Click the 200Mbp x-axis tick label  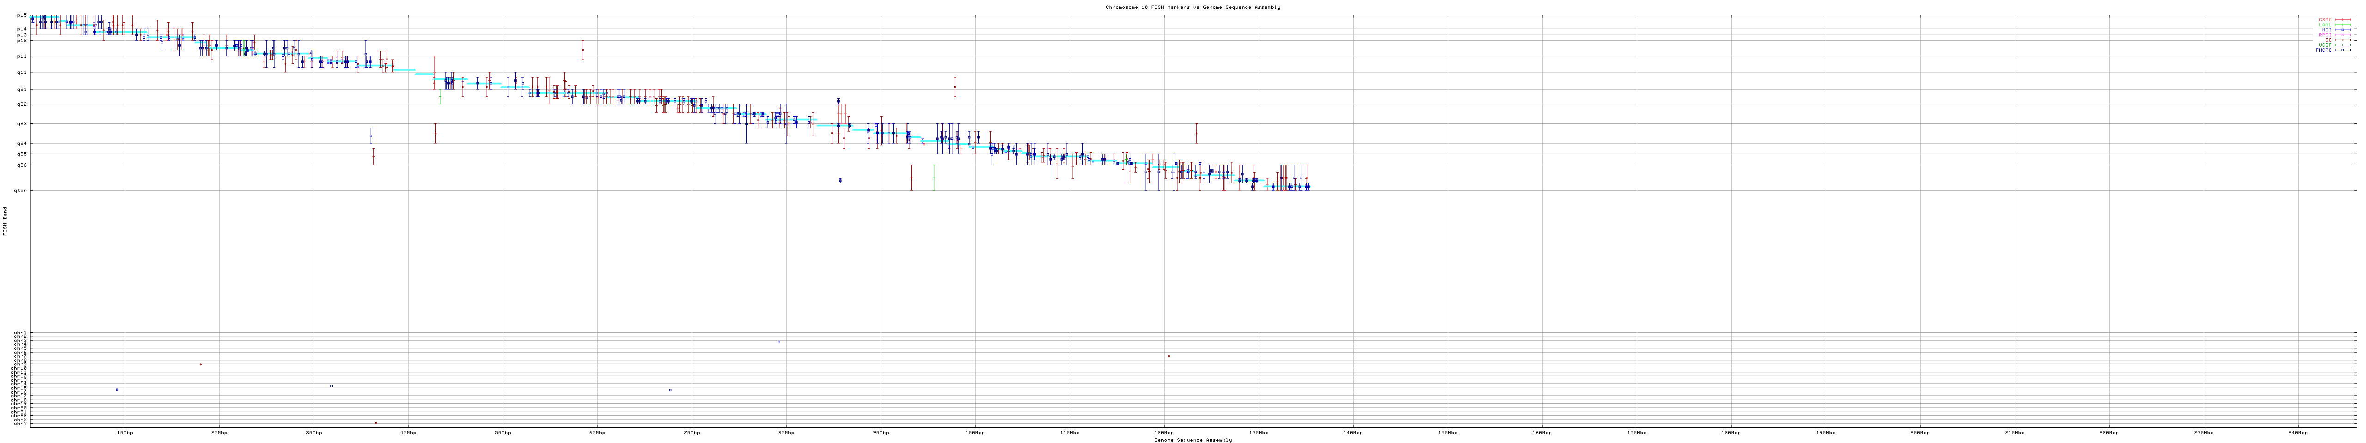click(x=1920, y=432)
